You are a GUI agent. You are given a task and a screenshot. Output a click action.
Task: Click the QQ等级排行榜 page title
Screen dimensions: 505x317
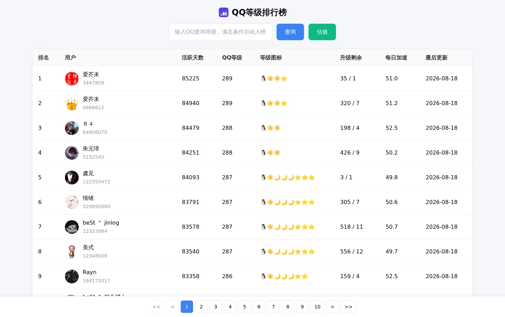pos(259,12)
